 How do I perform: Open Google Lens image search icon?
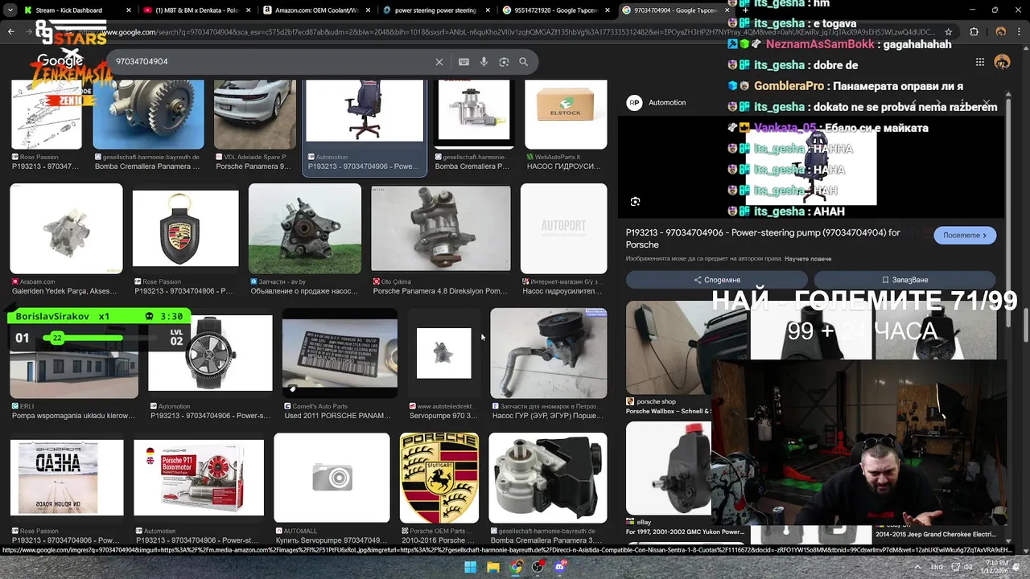504,62
